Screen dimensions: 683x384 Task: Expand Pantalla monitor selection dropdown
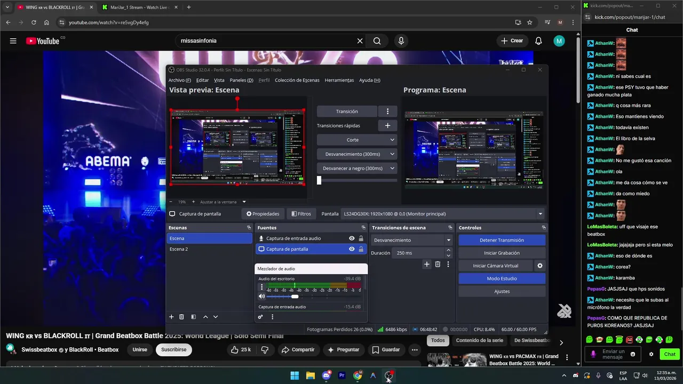pos(541,214)
